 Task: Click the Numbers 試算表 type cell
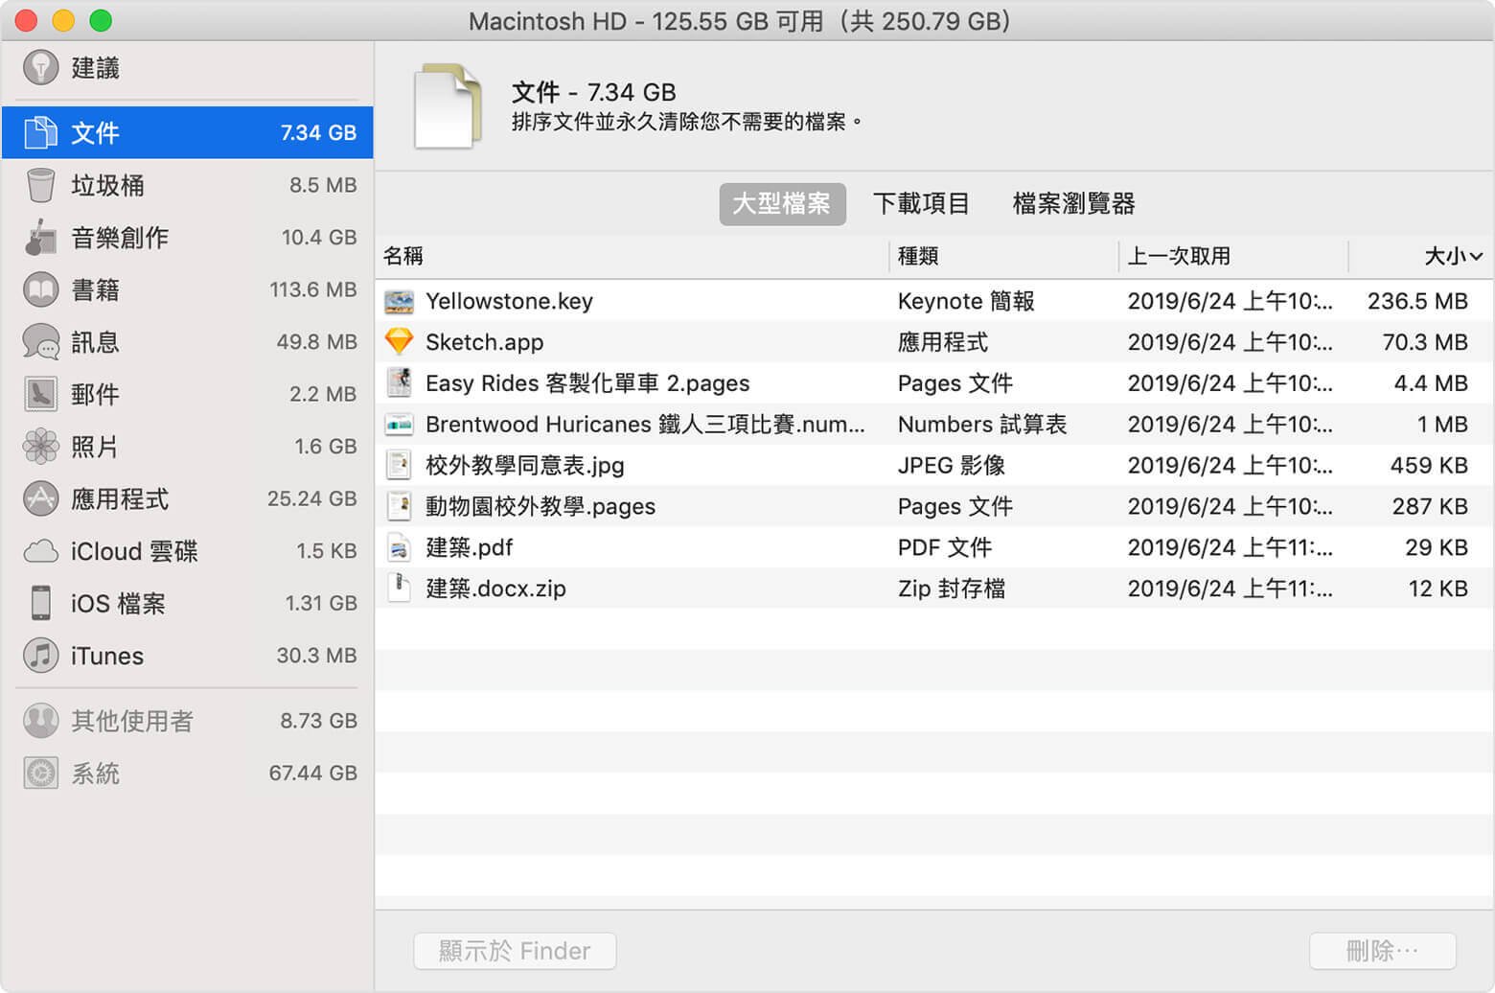click(x=982, y=425)
